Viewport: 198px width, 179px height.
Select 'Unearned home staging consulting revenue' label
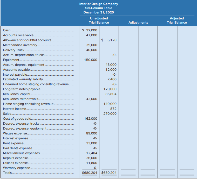pyautogui.click(x=36, y=84)
